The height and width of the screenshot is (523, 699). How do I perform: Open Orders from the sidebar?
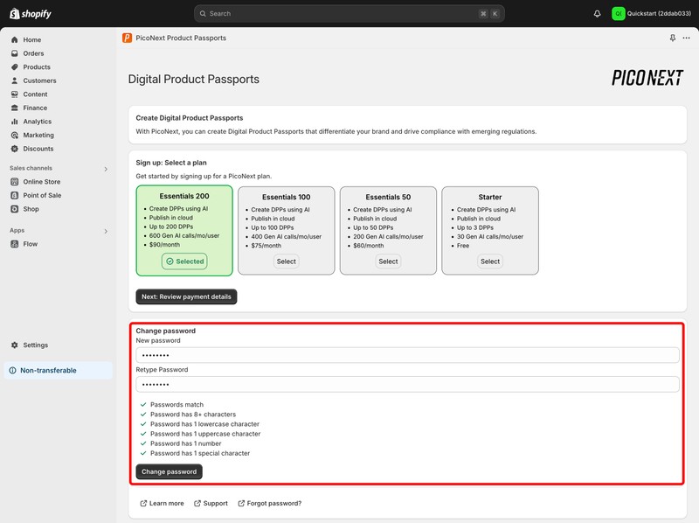point(33,53)
